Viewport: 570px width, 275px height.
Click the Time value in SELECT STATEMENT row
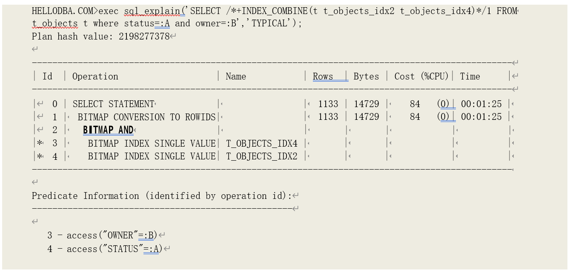click(x=481, y=104)
